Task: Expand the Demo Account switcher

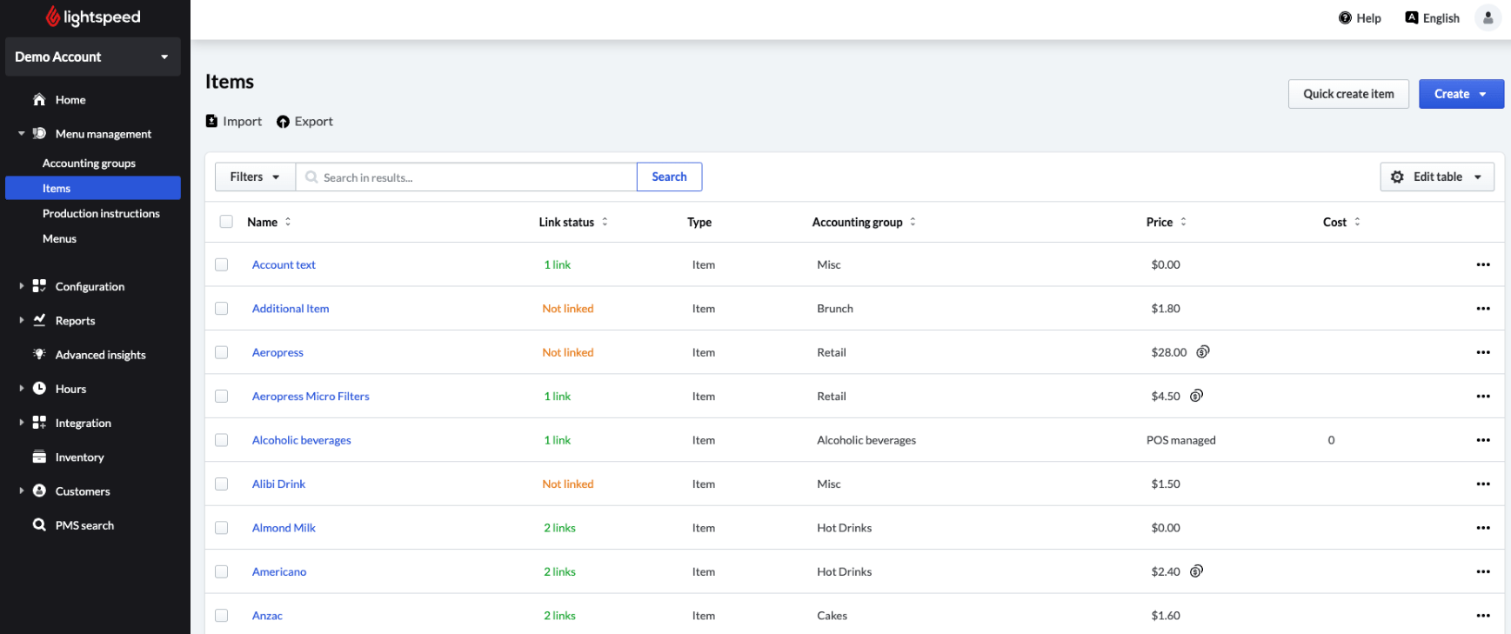Action: click(92, 57)
